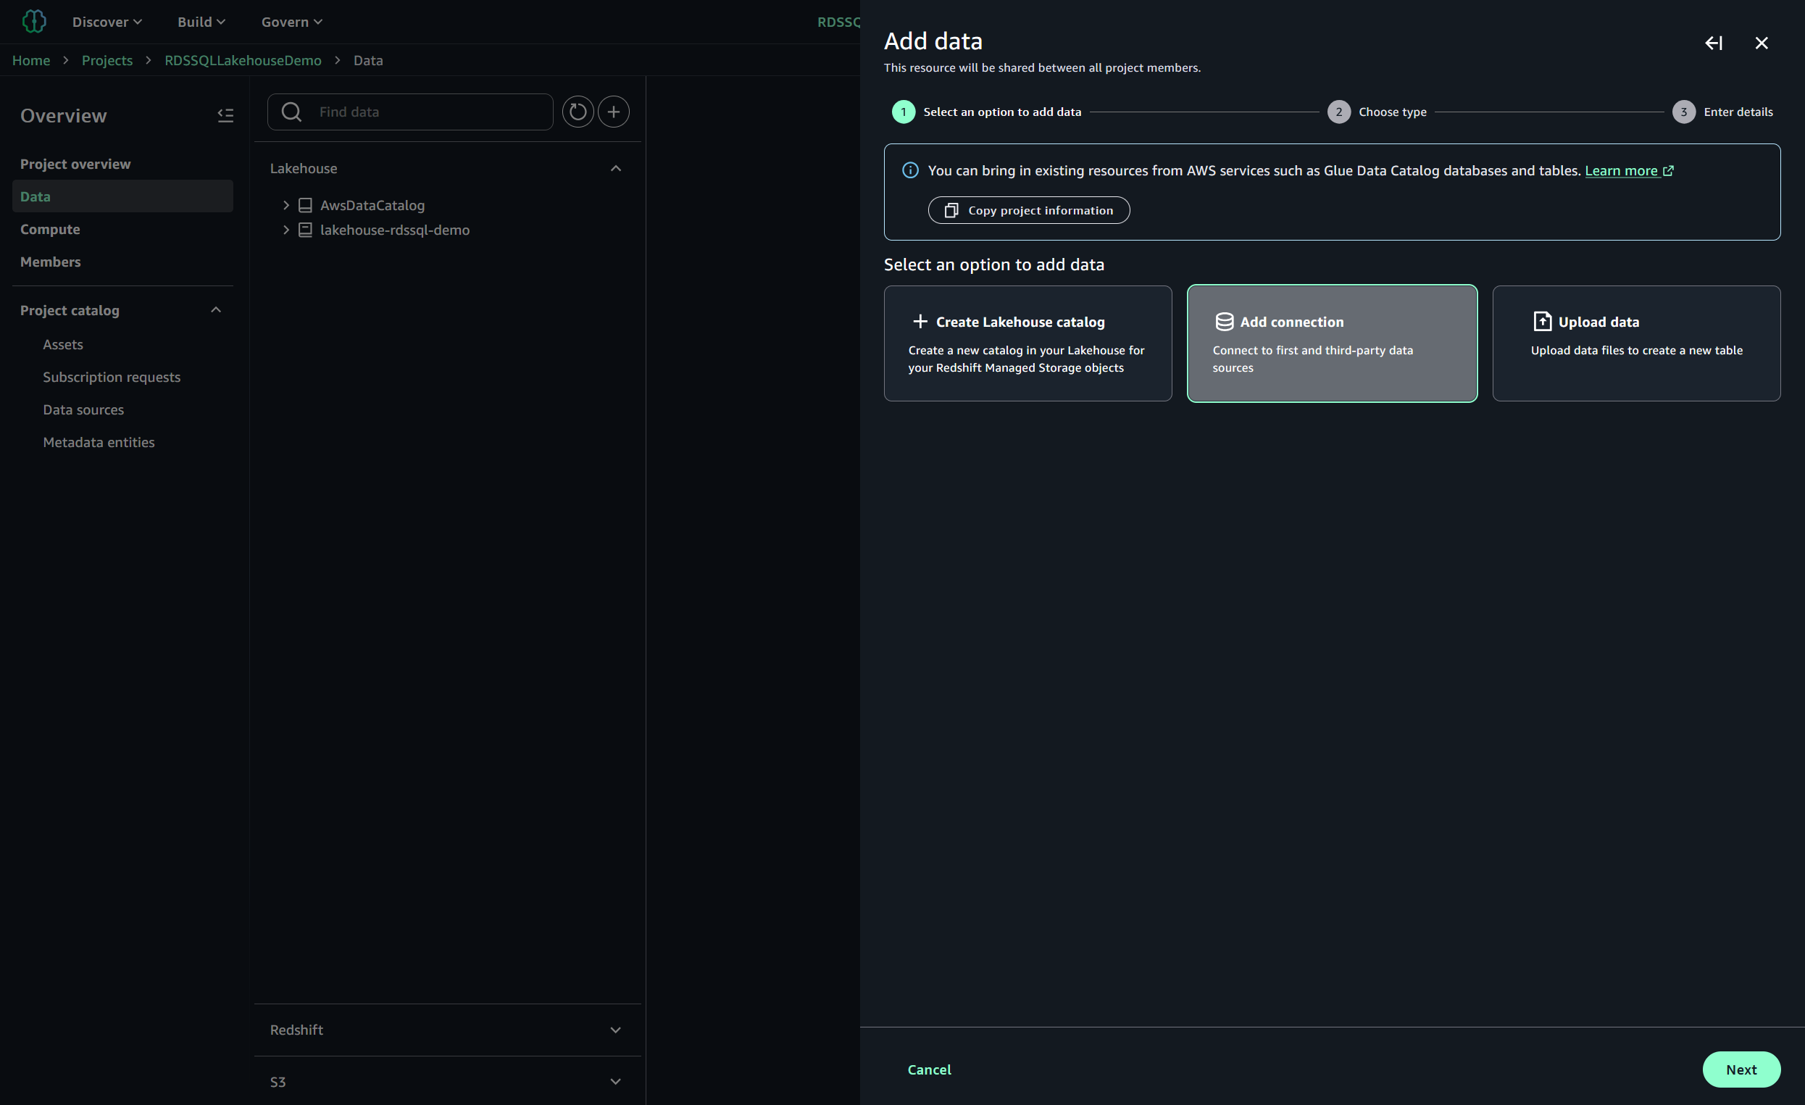The height and width of the screenshot is (1105, 1805).
Task: Click the Next button
Action: pyautogui.click(x=1741, y=1069)
